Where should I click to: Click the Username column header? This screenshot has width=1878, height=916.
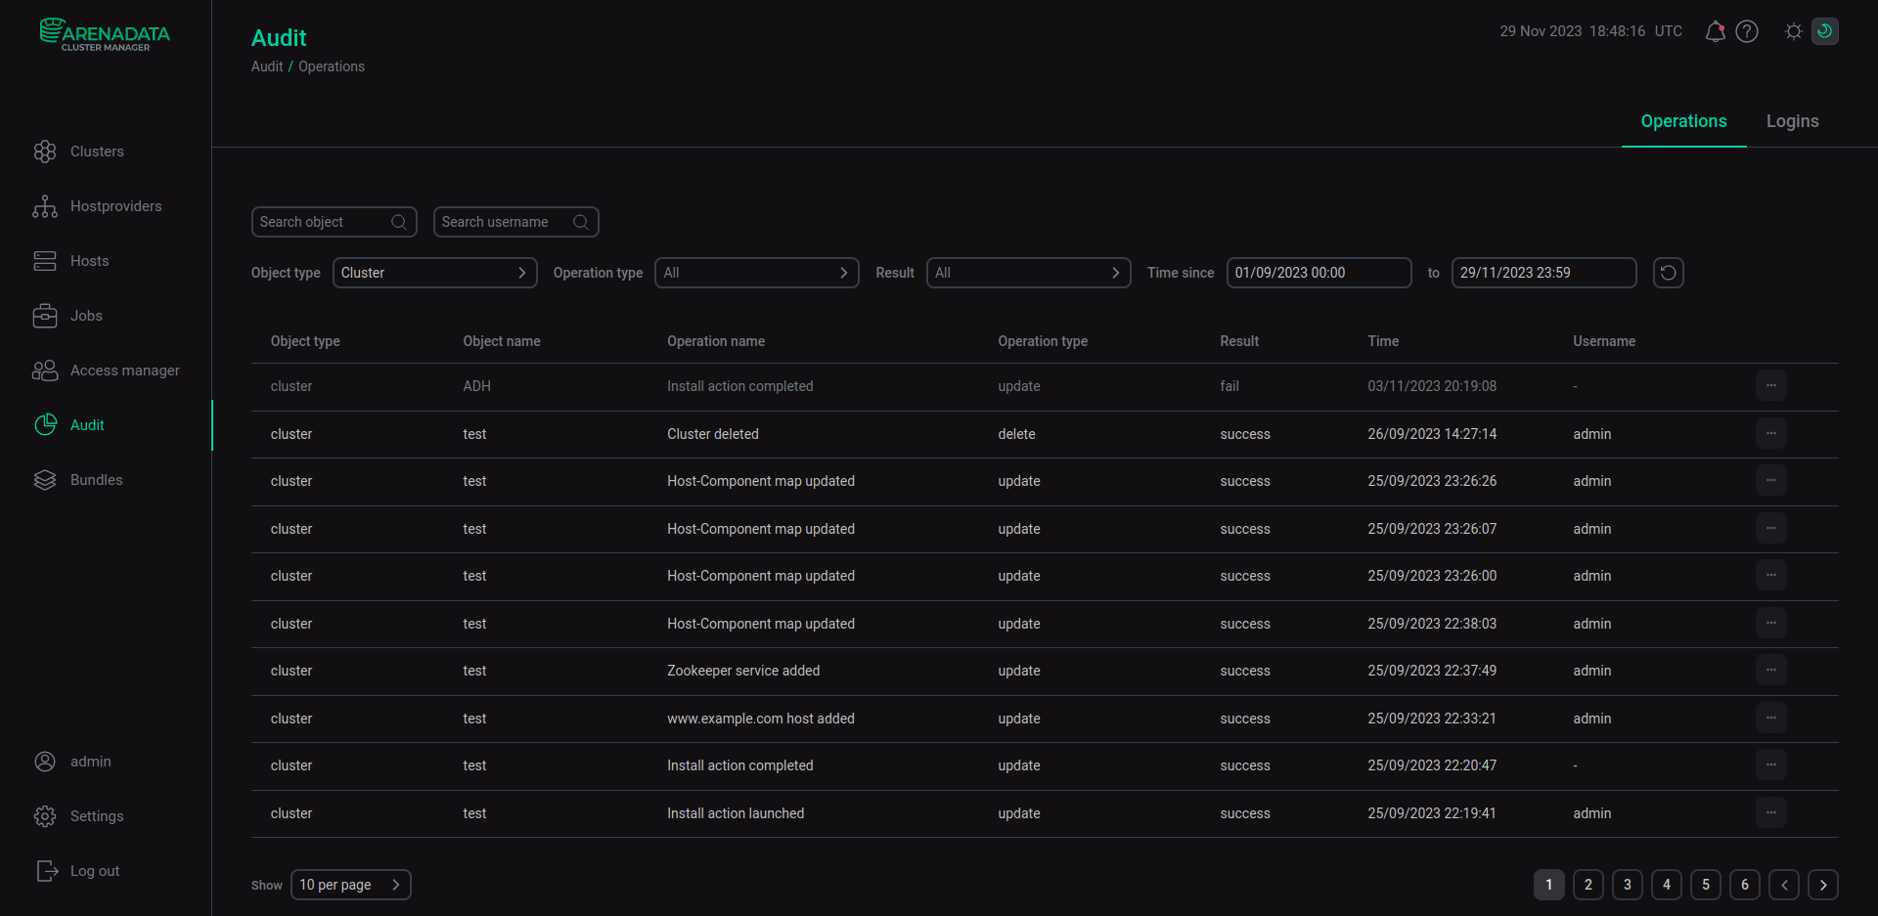[x=1604, y=341]
